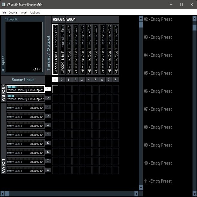Open the File menu
The height and width of the screenshot is (197, 197).
click(x=4, y=12)
